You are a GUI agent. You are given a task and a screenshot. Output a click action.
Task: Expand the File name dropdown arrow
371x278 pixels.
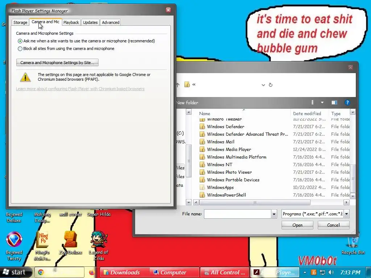[x=274, y=214]
